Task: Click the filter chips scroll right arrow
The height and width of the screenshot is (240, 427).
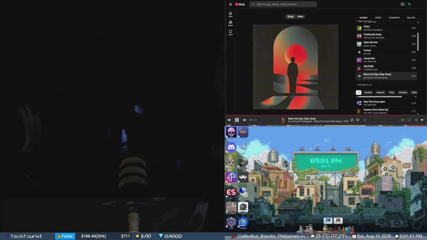Action: [416, 97]
